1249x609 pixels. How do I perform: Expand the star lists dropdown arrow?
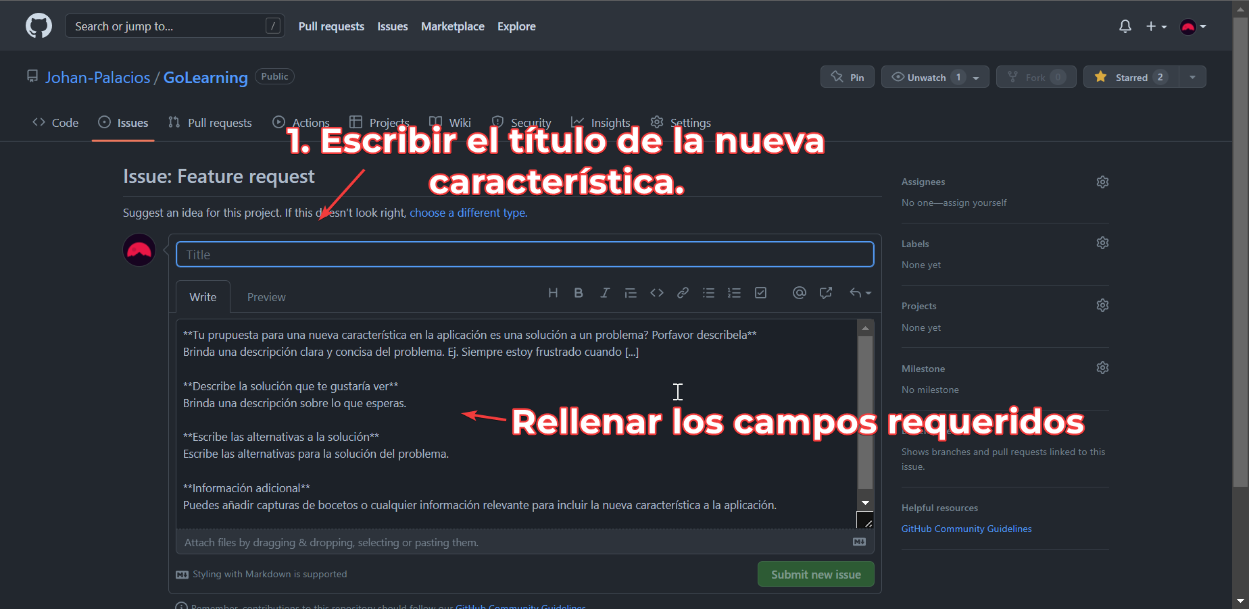coord(1193,77)
